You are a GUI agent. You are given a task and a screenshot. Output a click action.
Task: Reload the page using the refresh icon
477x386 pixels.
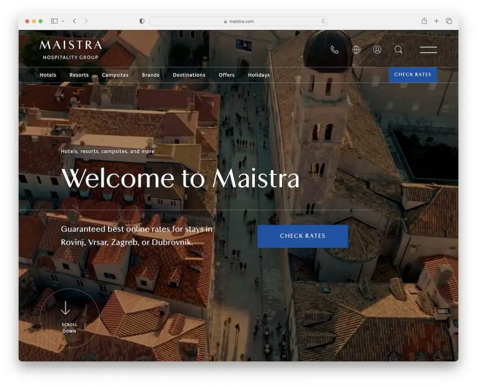coord(323,21)
